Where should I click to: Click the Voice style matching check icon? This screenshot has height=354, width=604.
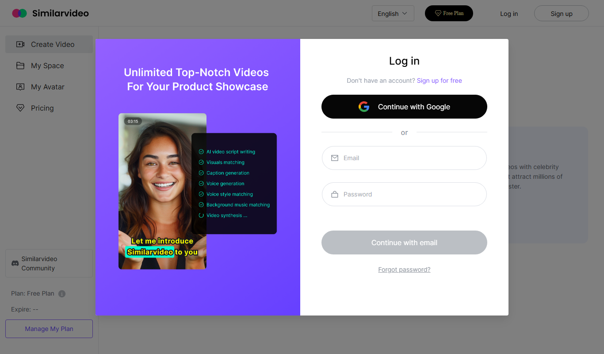[202, 194]
